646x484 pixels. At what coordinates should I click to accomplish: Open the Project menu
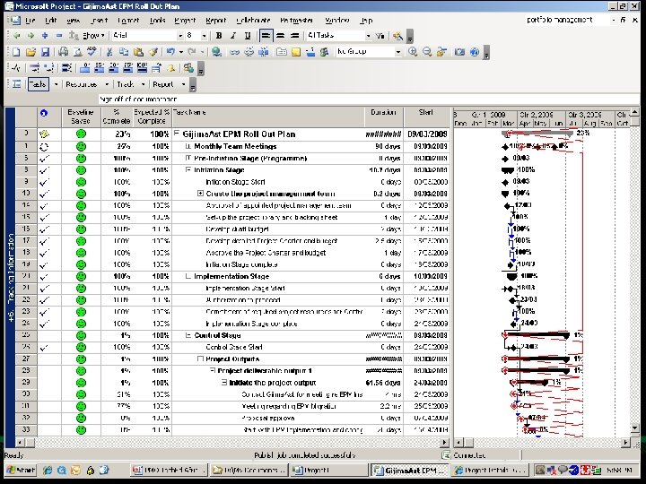pyautogui.click(x=185, y=20)
